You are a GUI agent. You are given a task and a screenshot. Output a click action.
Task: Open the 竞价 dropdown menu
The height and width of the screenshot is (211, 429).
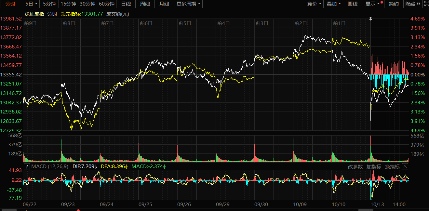tap(314, 4)
